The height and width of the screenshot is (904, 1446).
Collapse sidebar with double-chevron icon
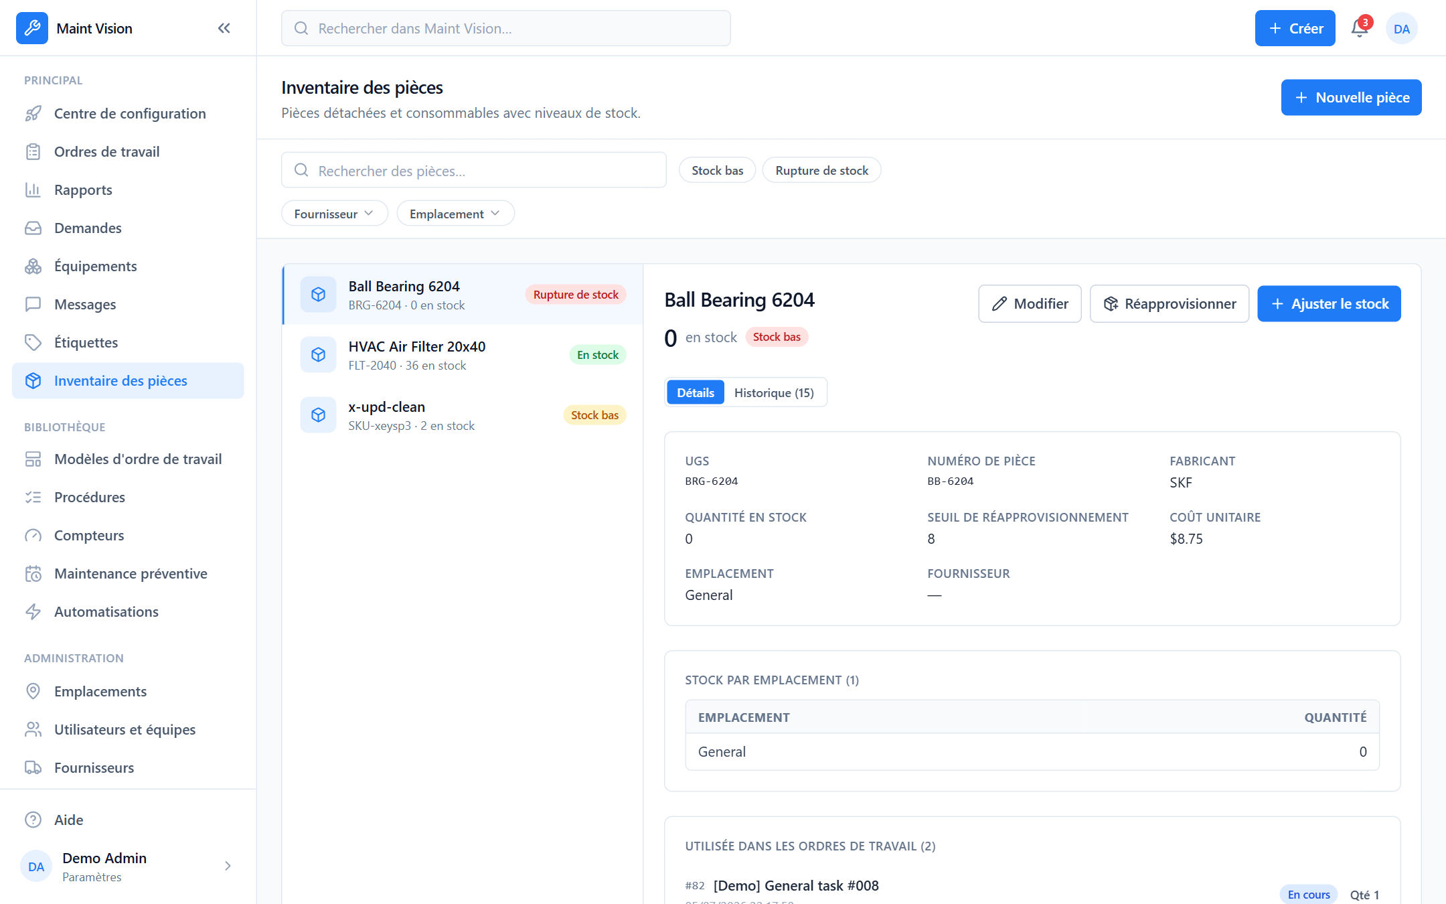click(x=224, y=28)
